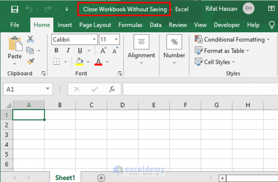Open the Borders dropdown arrow
278x182 pixels.
(66, 62)
